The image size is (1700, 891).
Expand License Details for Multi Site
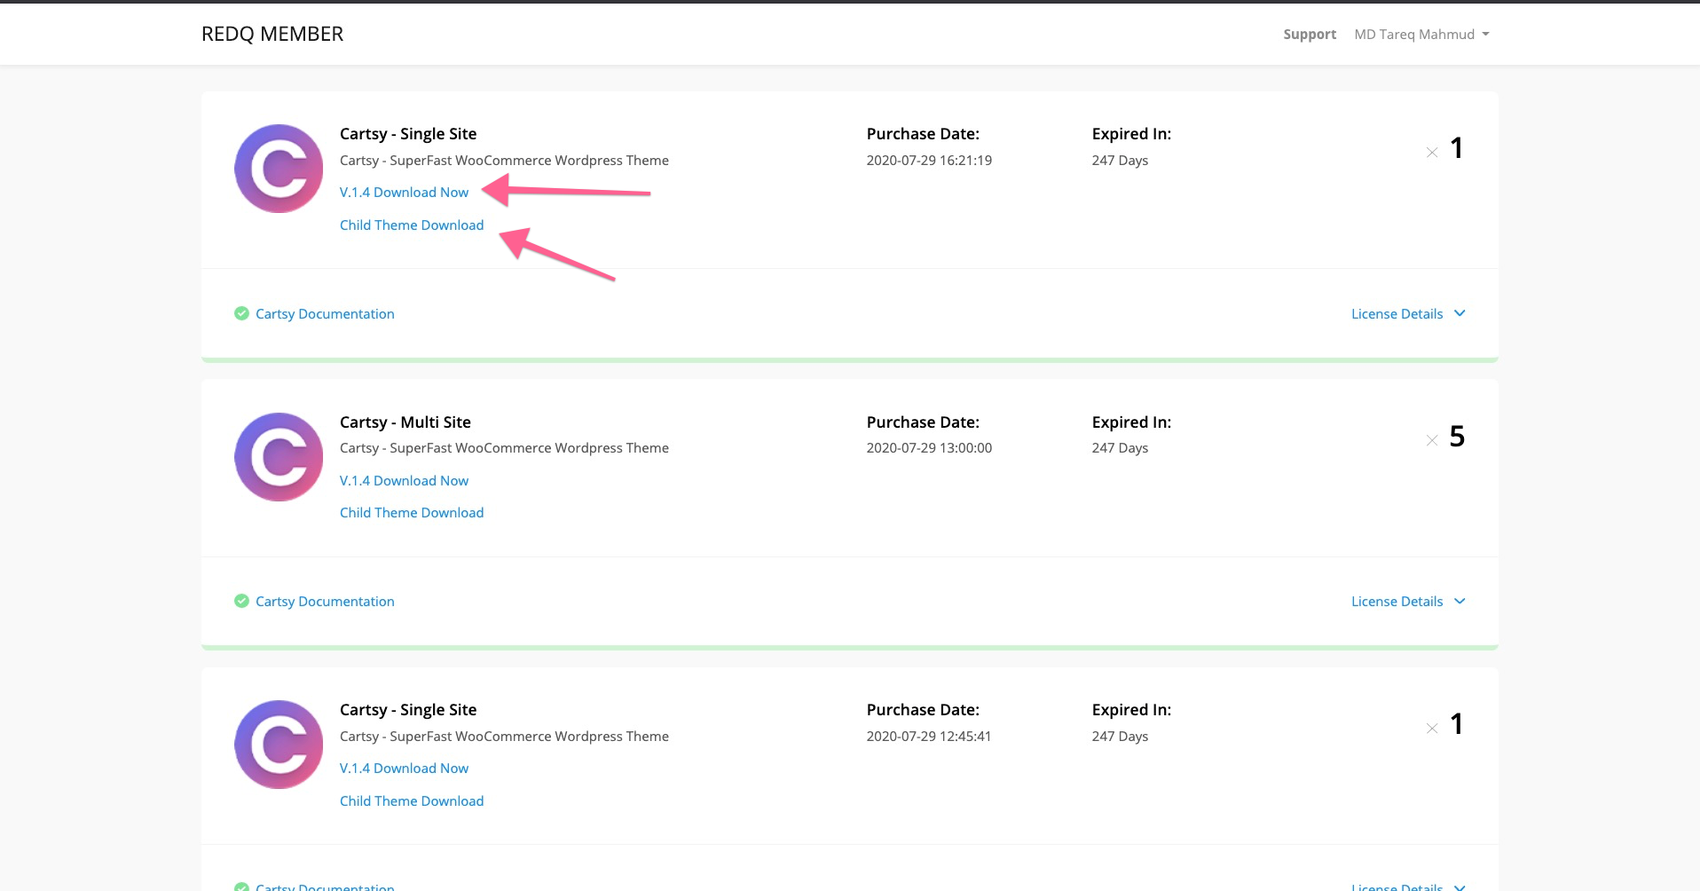coord(1408,602)
